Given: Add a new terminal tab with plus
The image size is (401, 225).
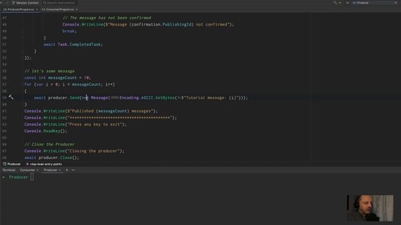Looking at the screenshot, I should click(67, 170).
